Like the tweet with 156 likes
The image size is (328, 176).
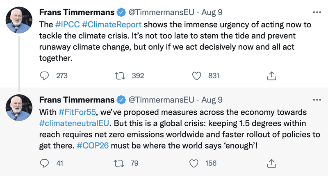[x=194, y=163]
